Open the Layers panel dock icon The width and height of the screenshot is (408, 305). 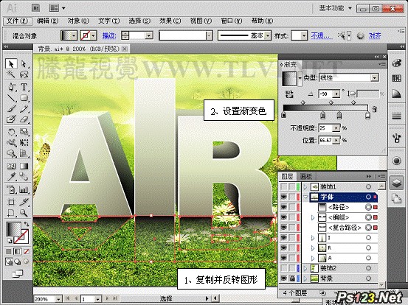tap(396, 183)
